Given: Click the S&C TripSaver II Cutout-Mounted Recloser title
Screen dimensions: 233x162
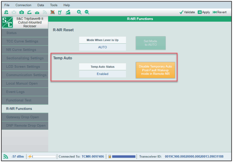Looking at the screenshot, I should 30,22.
